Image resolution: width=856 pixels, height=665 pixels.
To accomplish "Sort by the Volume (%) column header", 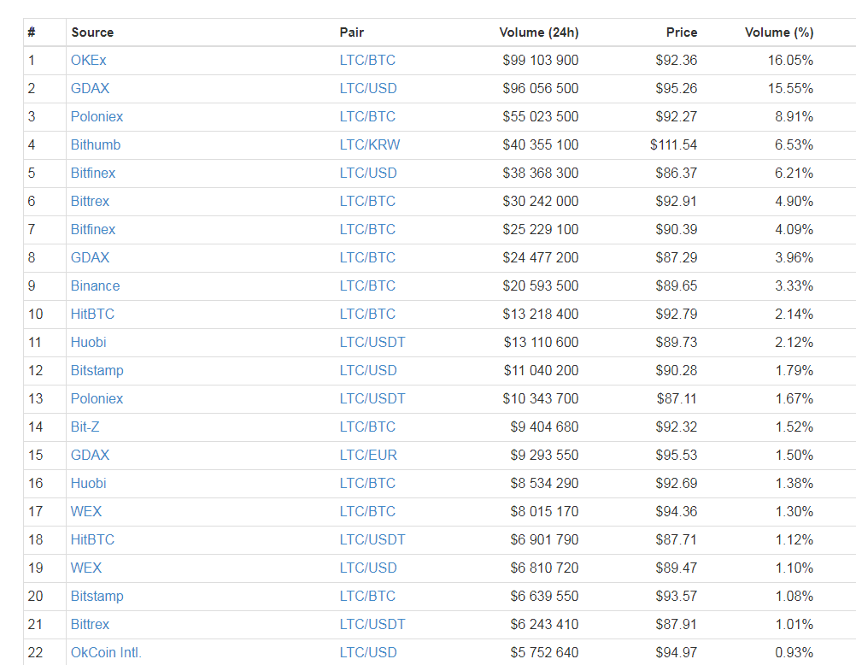I will pyautogui.click(x=779, y=32).
